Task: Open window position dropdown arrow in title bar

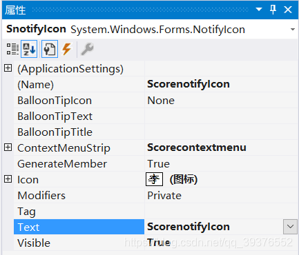Action: click(x=259, y=10)
